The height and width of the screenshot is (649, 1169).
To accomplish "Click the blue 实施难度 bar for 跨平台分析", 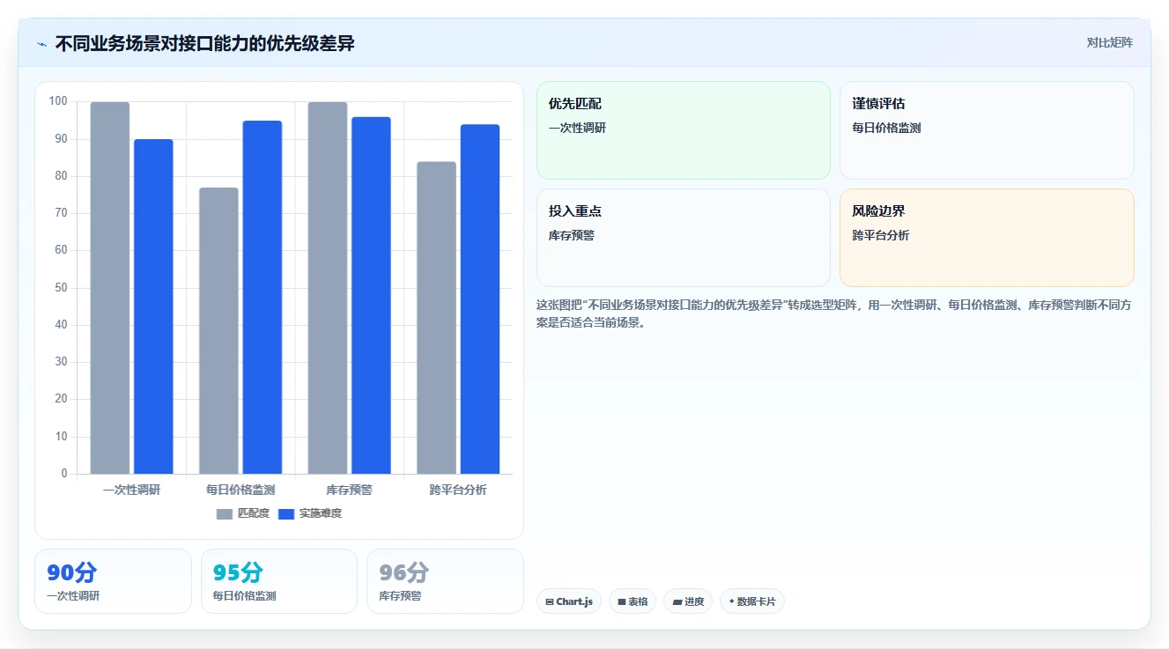I will 480,299.
